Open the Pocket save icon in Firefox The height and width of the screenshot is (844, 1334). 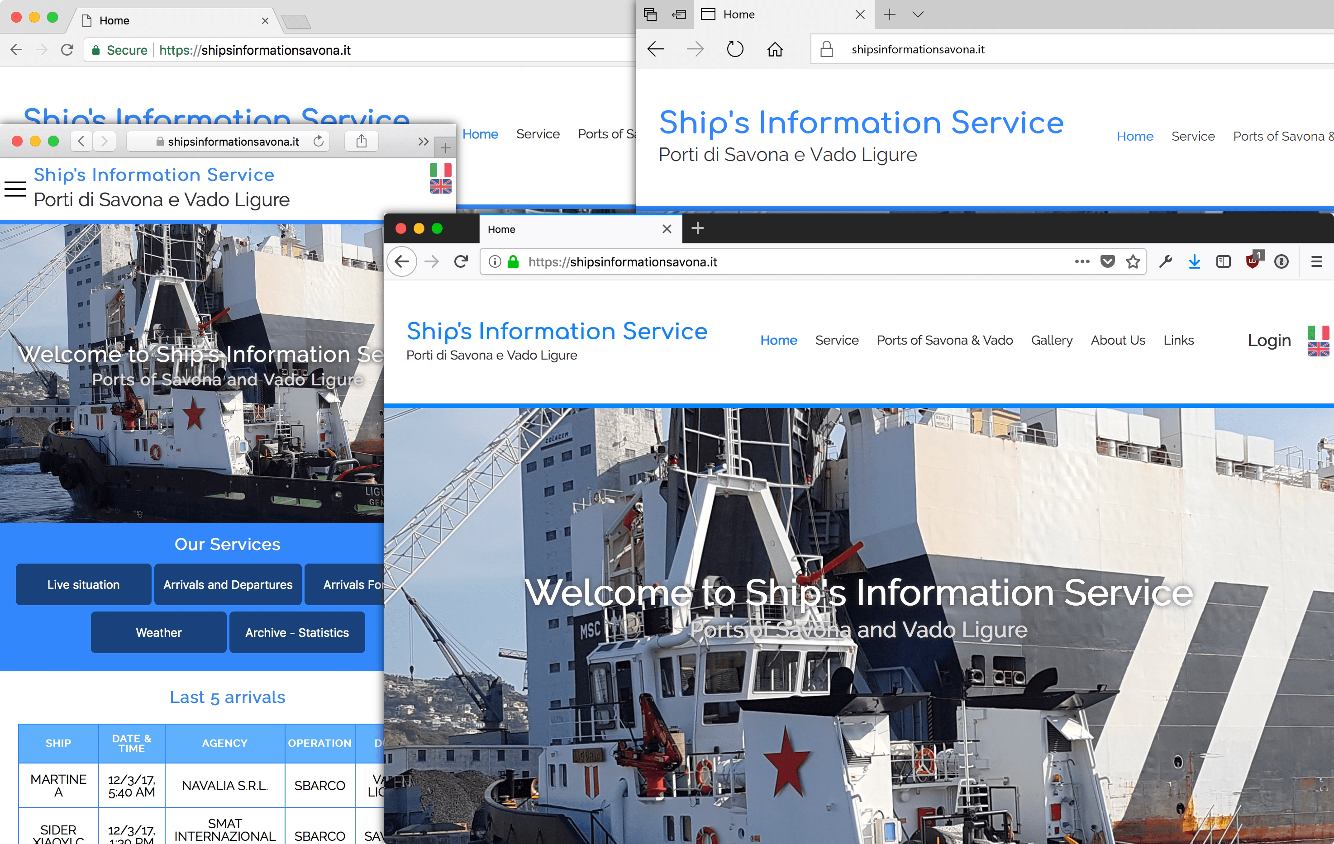tap(1107, 261)
